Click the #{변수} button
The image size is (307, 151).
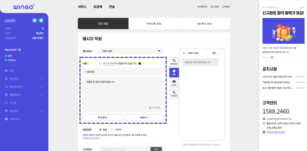pyautogui.click(x=144, y=117)
